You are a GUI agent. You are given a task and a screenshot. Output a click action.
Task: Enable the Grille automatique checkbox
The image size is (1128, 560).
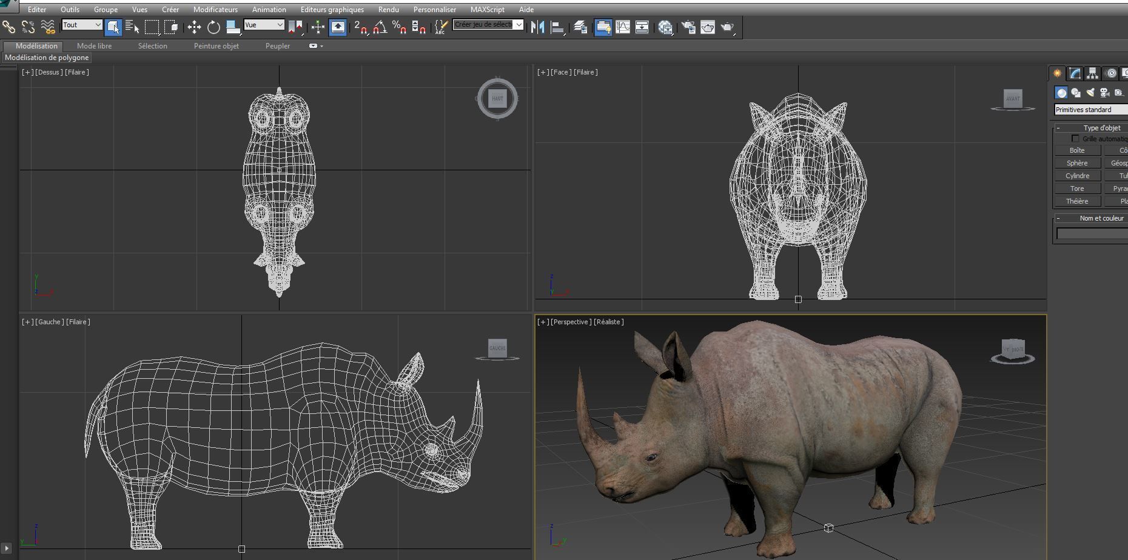(1075, 139)
